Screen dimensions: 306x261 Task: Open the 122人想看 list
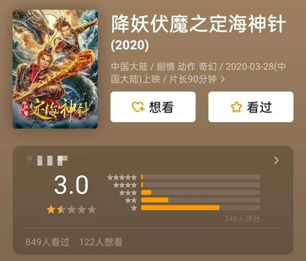tap(101, 242)
